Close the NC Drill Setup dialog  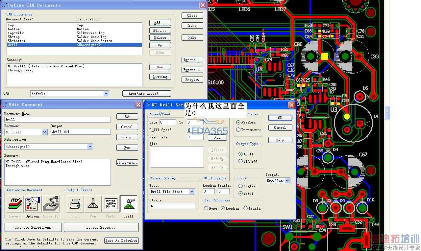[x=291, y=105]
